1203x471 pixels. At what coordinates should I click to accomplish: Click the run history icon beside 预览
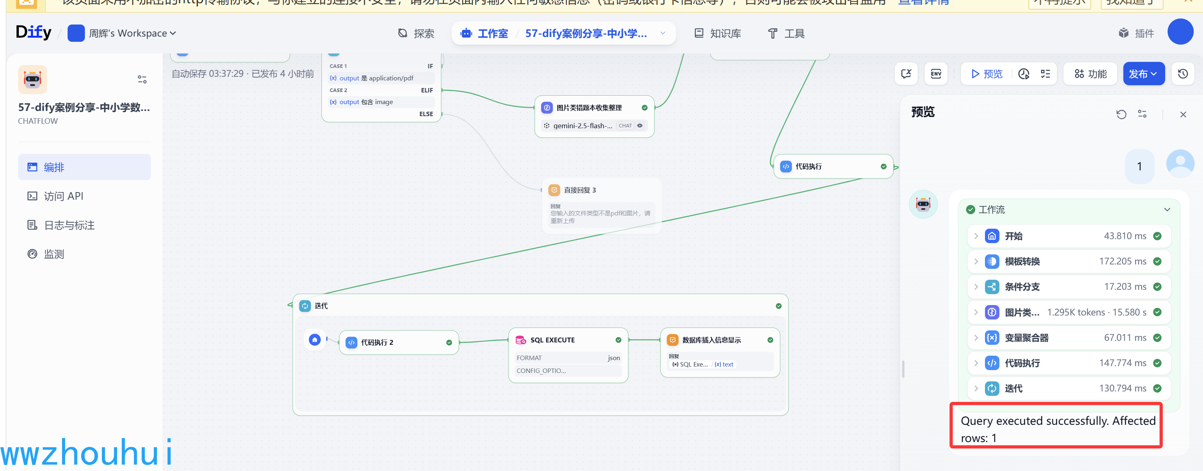coord(1024,74)
